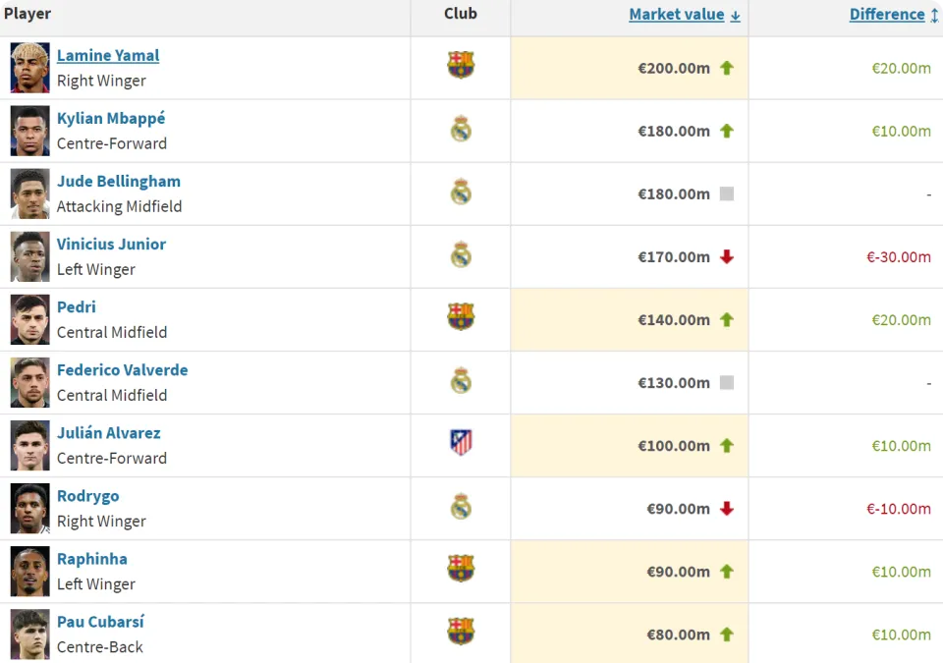The image size is (943, 663).
Task: Click Kylian Mbappé portrait thumbnail
Action: click(x=30, y=131)
